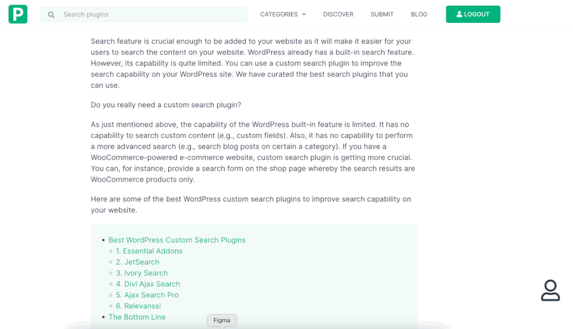Click the Figma tooltip label
The width and height of the screenshot is (573, 329).
pos(222,320)
